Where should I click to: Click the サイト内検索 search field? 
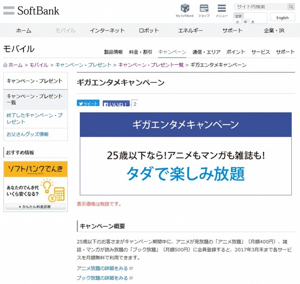pyautogui.click(x=260, y=7)
